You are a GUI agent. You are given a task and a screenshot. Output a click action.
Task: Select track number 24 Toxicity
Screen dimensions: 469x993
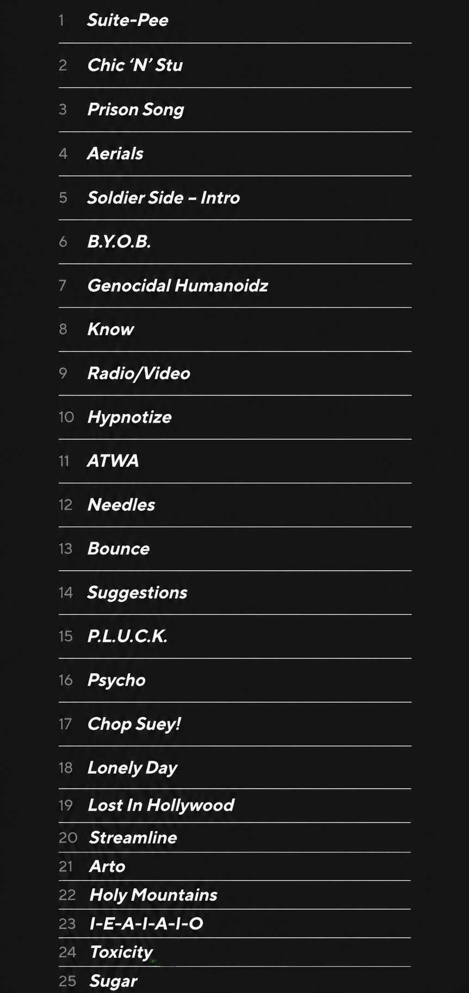(234, 952)
